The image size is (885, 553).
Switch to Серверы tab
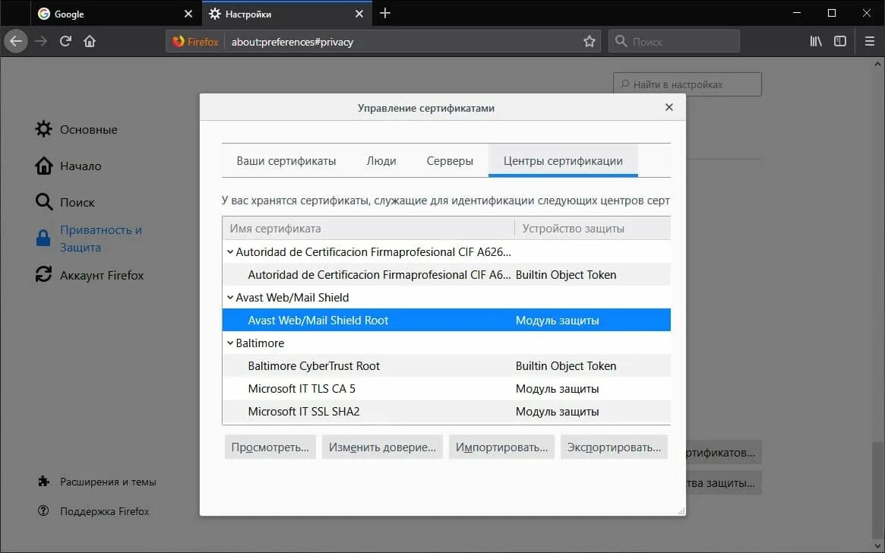click(449, 161)
